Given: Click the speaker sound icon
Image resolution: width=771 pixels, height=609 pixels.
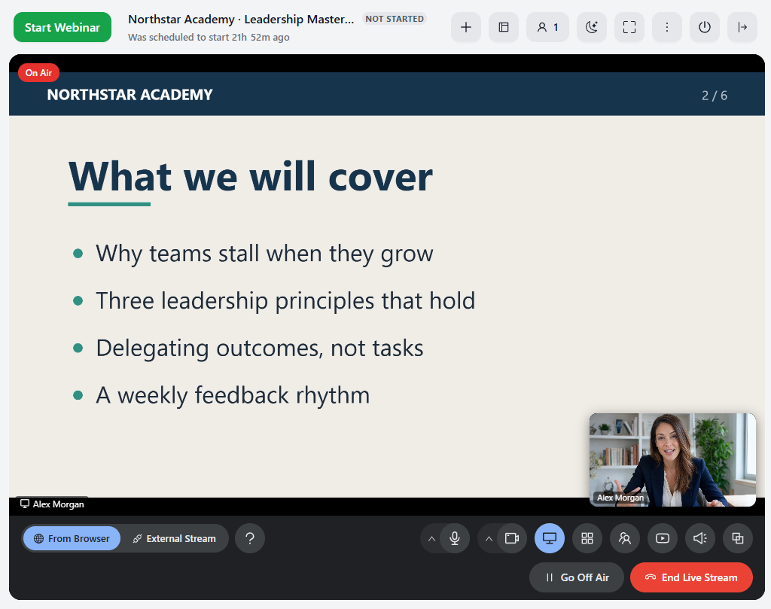Looking at the screenshot, I should coord(700,538).
